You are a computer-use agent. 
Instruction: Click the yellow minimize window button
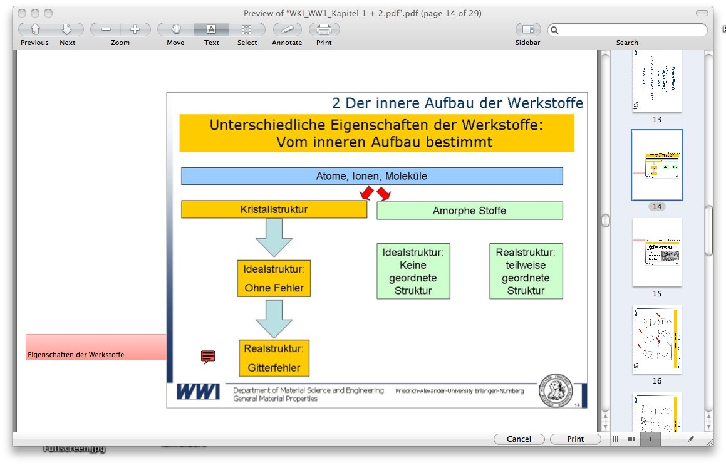coord(34,13)
